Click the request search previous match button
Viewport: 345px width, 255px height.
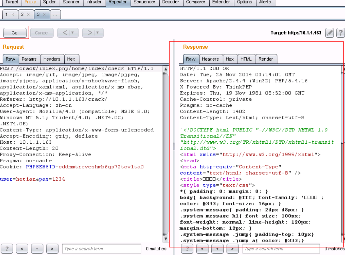pos(22,249)
